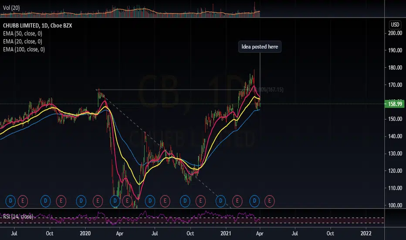Click the dividend marker from March 2020
Screen dimensions: 406x240
click(115, 201)
